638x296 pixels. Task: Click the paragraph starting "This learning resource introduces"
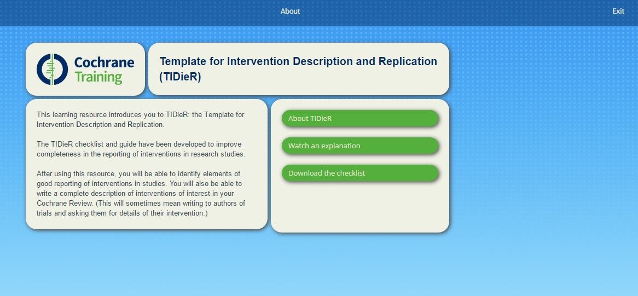[x=141, y=119]
